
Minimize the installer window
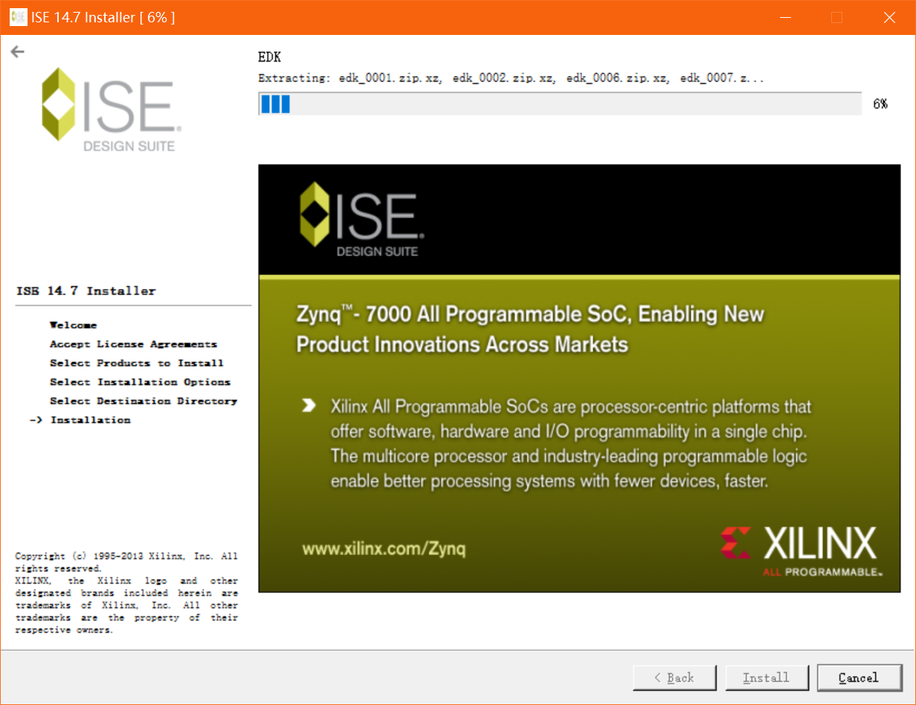coord(786,17)
